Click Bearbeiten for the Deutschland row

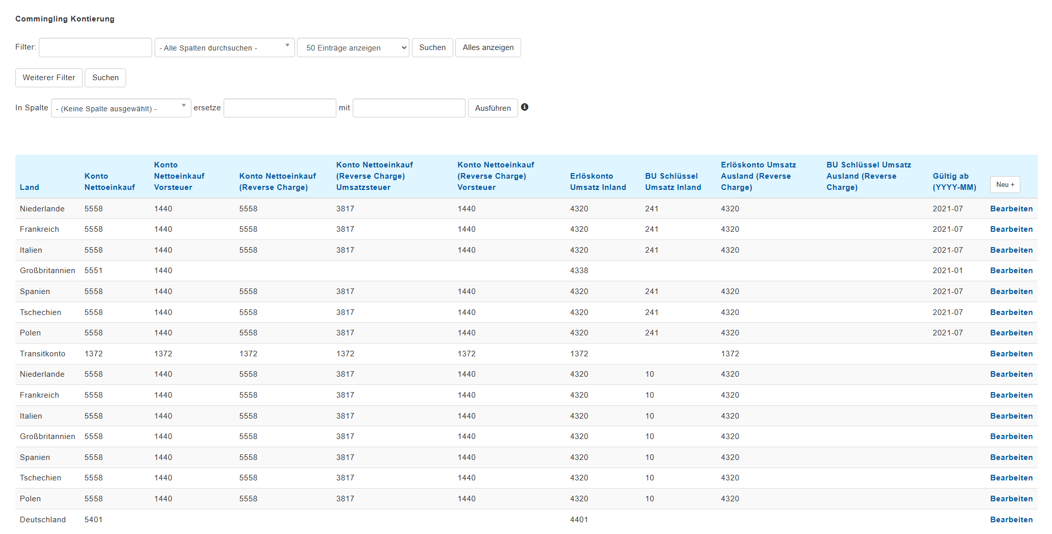point(1011,520)
